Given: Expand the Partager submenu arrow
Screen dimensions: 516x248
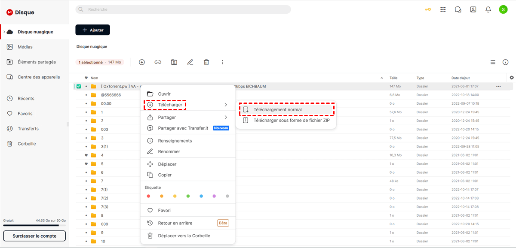Looking at the screenshot, I should 226,117.
